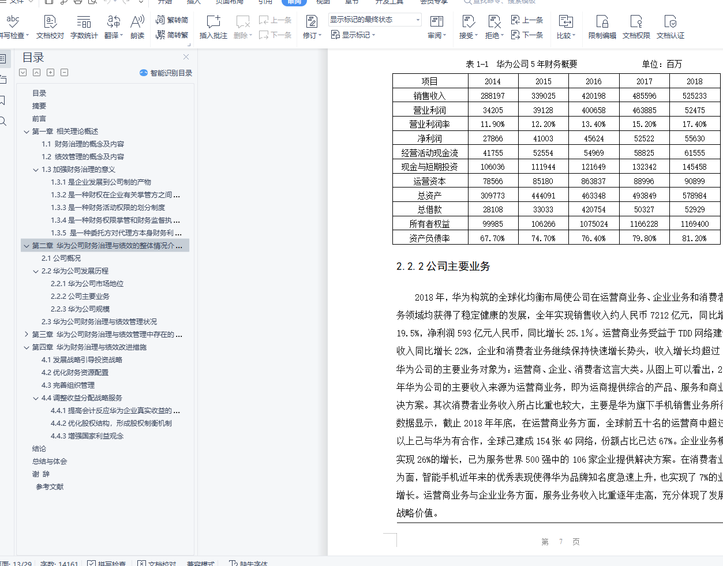Jump to 参考文献 in outline

(x=50, y=487)
